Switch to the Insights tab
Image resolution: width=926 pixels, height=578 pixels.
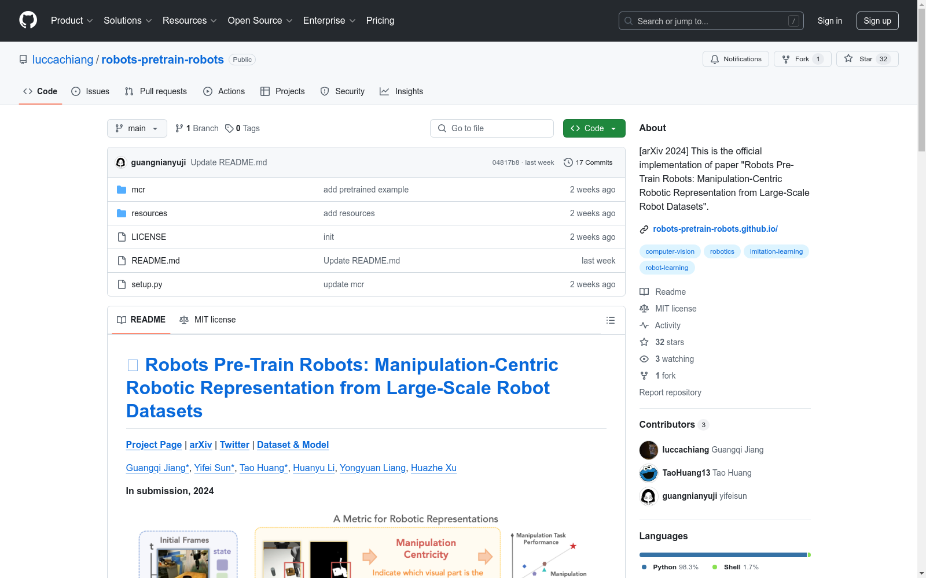coord(402,91)
